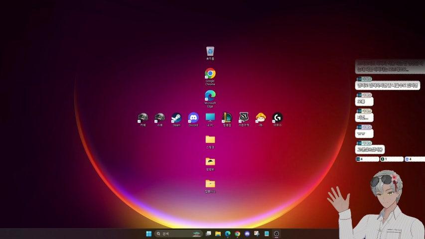Open the Windows Start menu

(148, 234)
